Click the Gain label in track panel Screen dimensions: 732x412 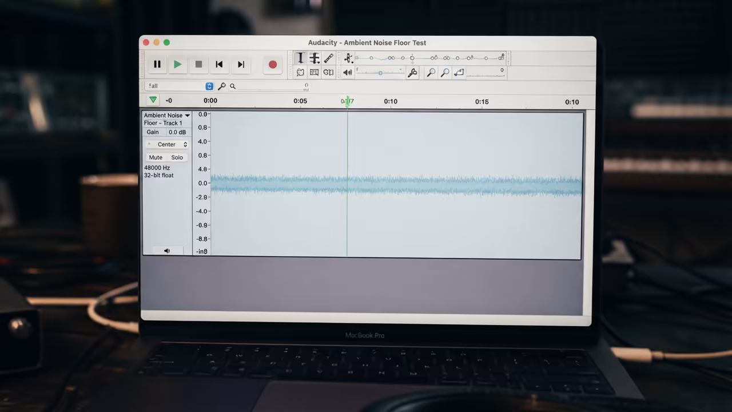click(153, 132)
